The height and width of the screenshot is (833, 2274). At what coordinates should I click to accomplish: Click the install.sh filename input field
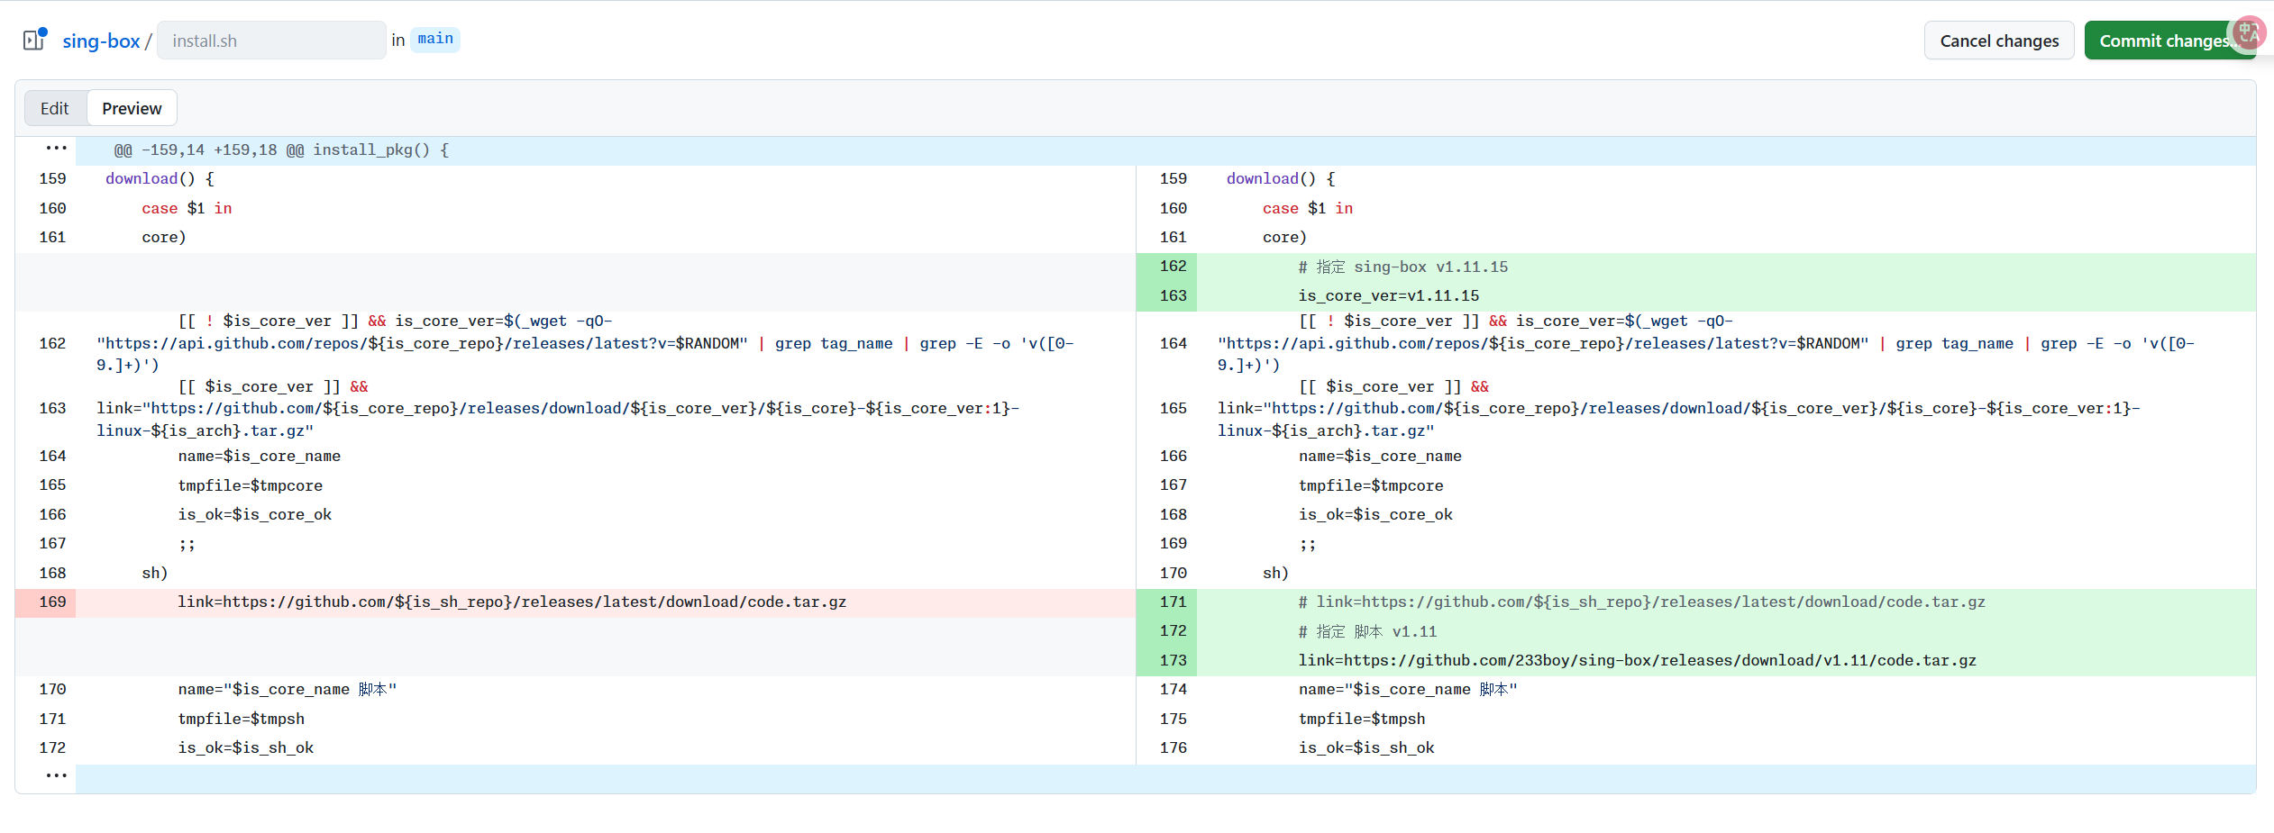[270, 41]
